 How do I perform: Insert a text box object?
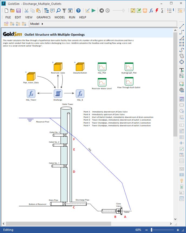point(182,76)
